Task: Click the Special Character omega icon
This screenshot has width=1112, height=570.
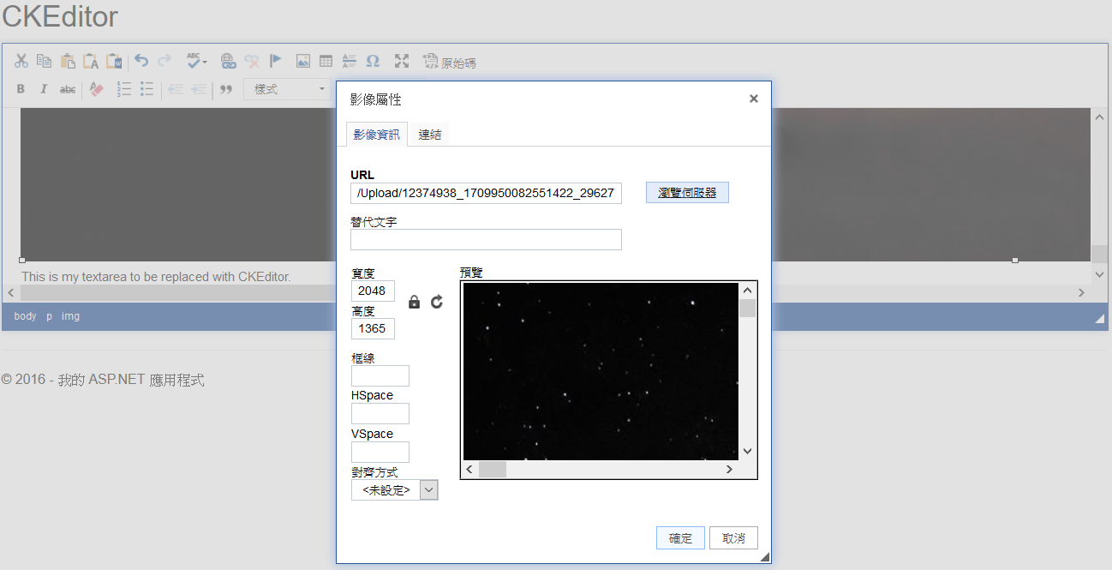Action: [x=373, y=61]
